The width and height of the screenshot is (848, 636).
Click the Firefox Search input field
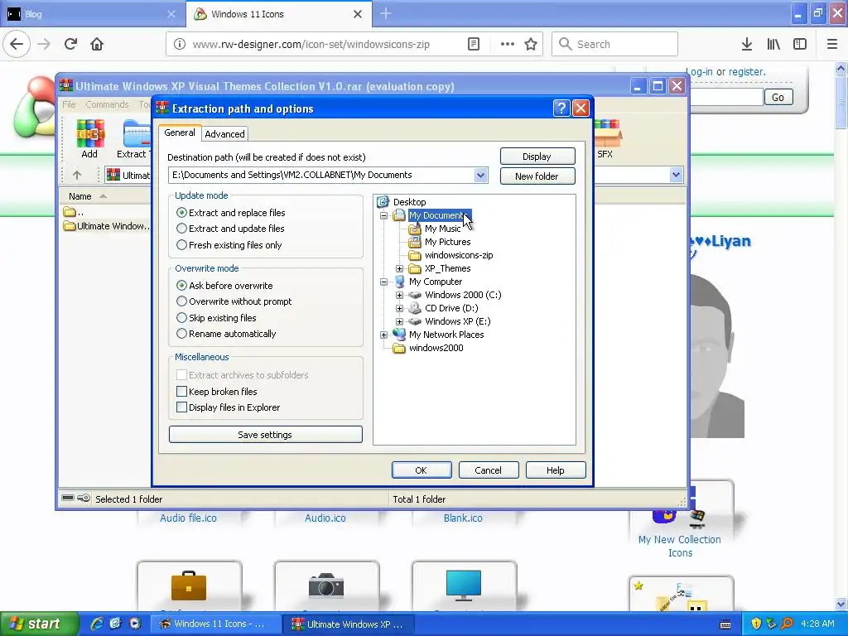pyautogui.click(x=615, y=44)
